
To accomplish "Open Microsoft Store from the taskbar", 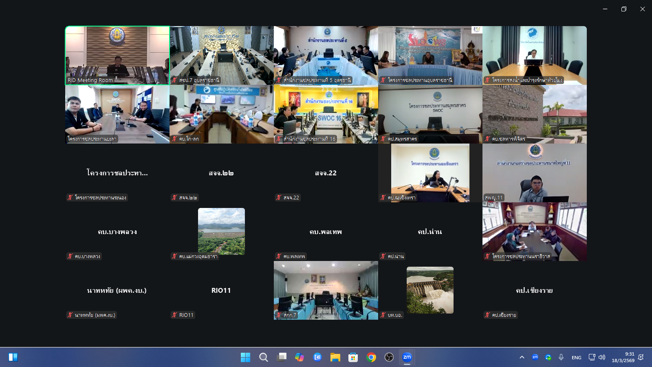I will click(x=353, y=357).
